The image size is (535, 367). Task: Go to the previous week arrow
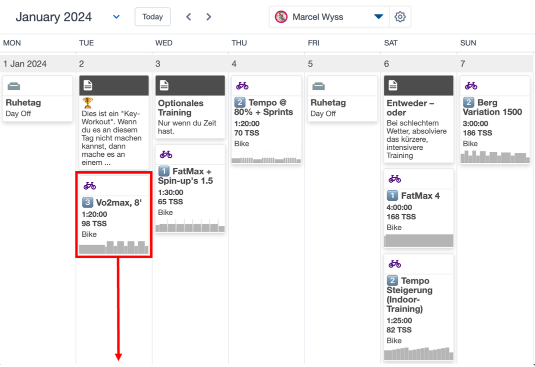click(188, 17)
